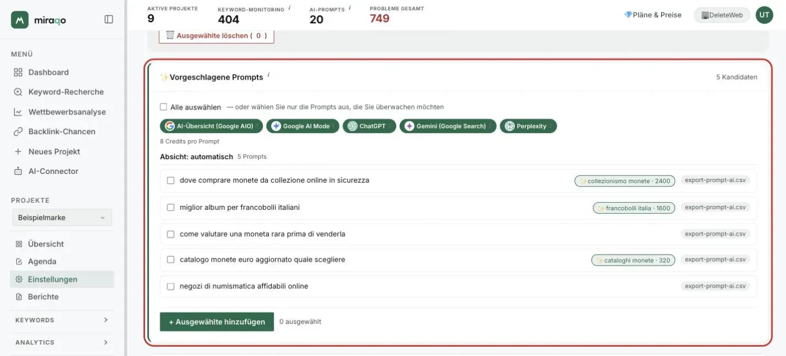Click the diamond icon by Pläne & Preise
The height and width of the screenshot is (356, 786).
tap(628, 15)
